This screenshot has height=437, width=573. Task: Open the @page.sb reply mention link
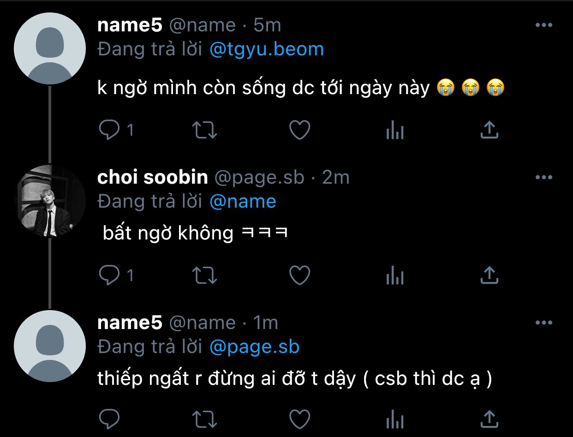(x=254, y=347)
